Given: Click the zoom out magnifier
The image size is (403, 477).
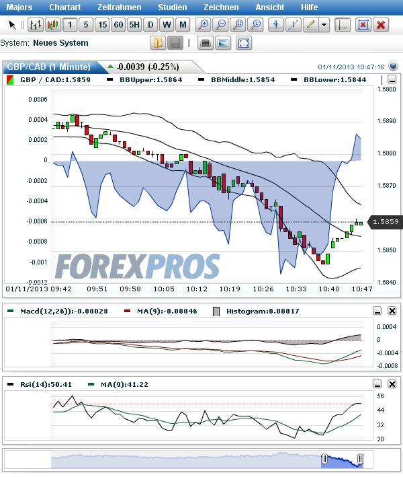Looking at the screenshot, I should pyautogui.click(x=221, y=25).
